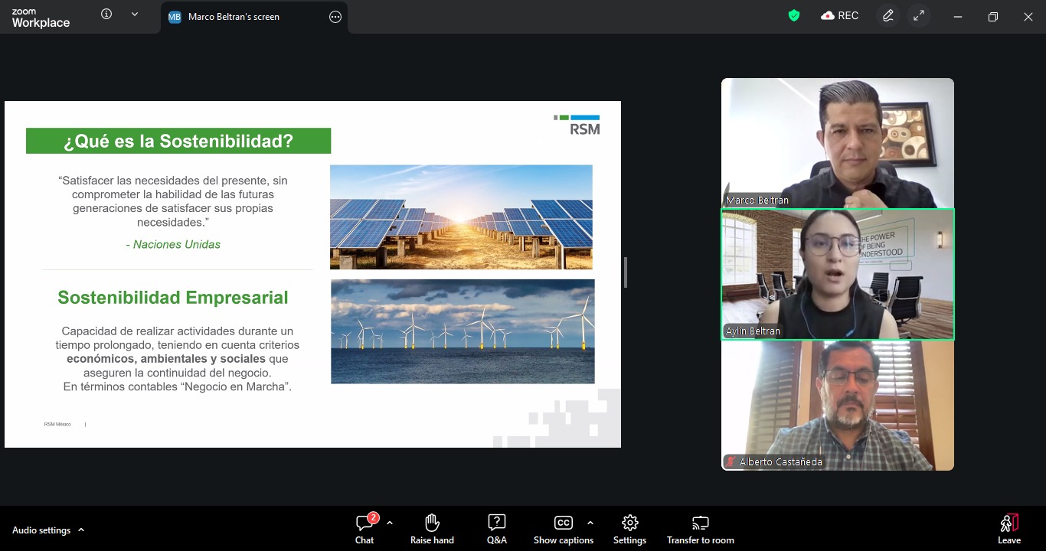Open the MB avatar on screen-share tab
This screenshot has height=551, width=1046.
175,17
